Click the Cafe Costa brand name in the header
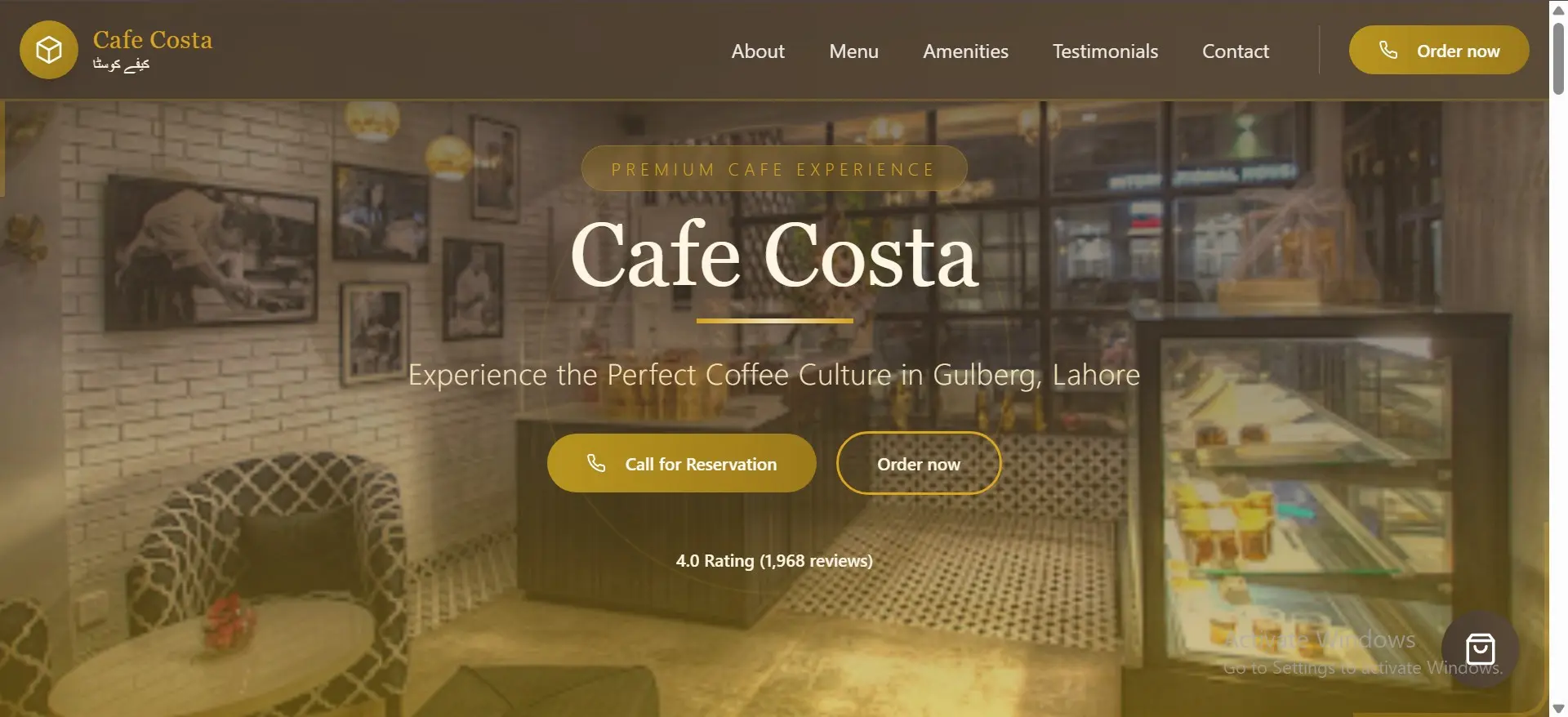 coord(153,39)
